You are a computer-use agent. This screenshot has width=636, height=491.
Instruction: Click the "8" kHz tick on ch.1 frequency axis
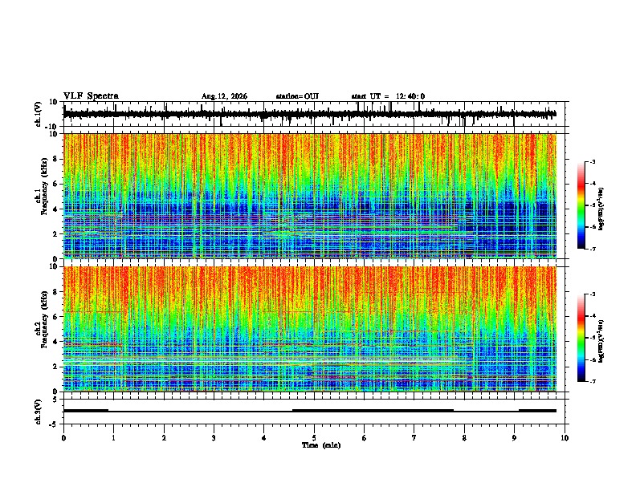point(56,159)
